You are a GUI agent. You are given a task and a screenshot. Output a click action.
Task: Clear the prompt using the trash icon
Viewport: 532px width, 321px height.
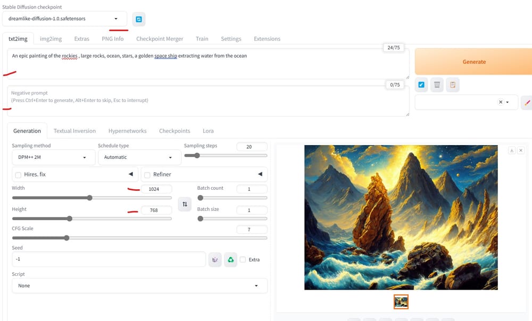[437, 85]
